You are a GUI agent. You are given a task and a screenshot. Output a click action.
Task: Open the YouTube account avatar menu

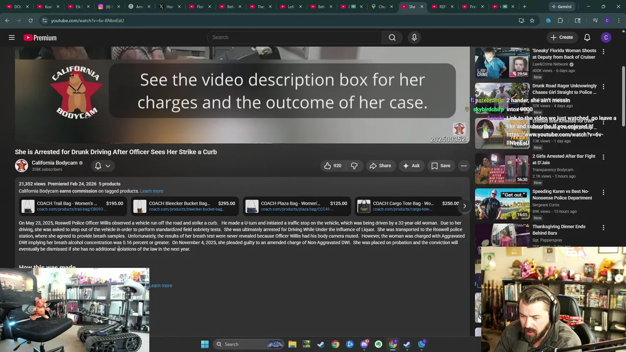pyautogui.click(x=606, y=38)
